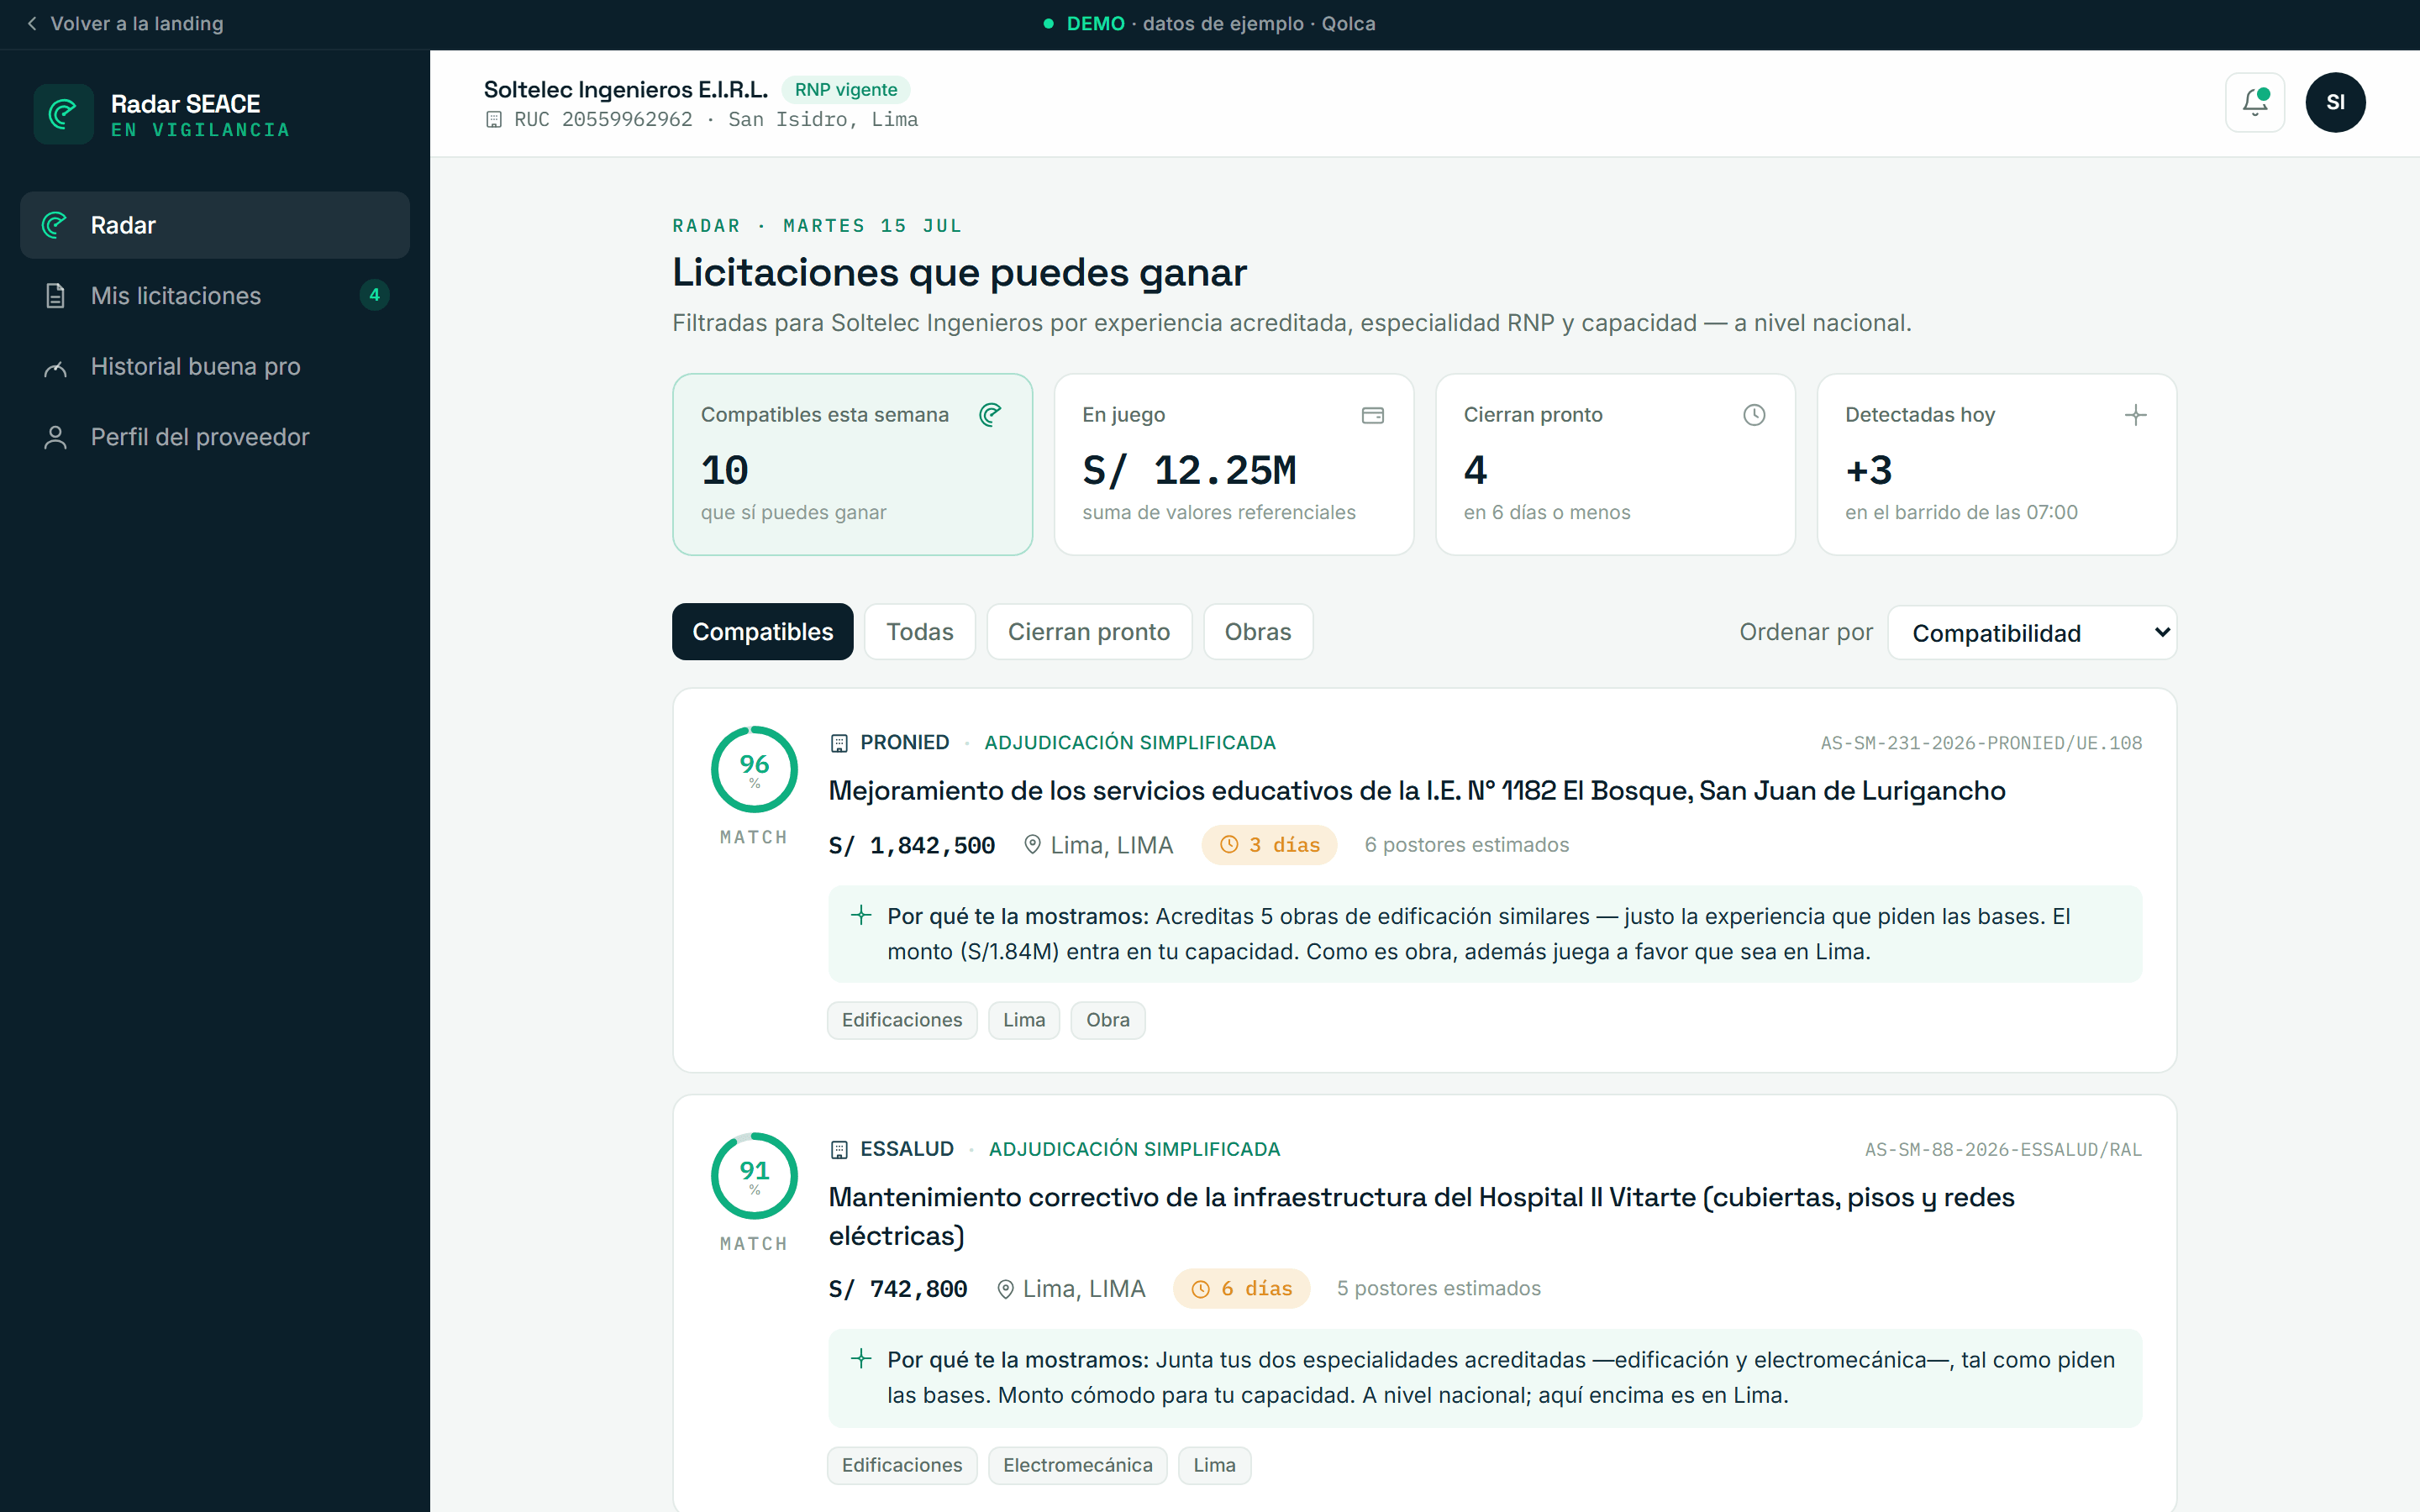Click the location pin for PRONIED tender
Image resolution: width=2420 pixels, height=1512 pixels.
point(1032,845)
